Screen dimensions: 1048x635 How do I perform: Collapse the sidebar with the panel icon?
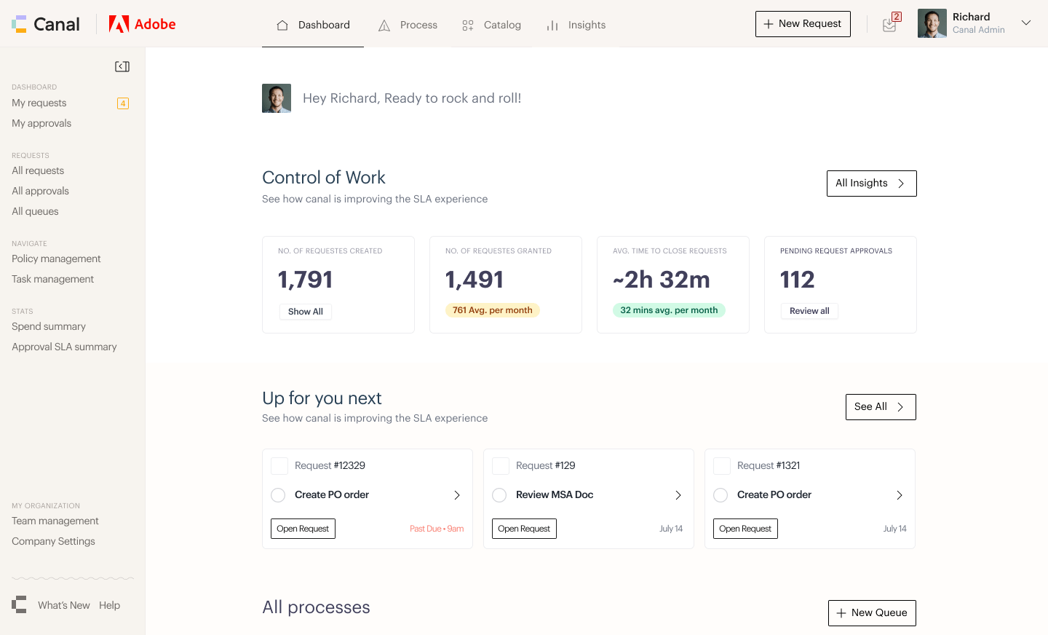(x=122, y=66)
